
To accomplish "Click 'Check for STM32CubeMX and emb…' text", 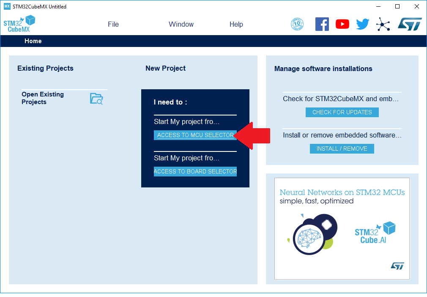I will tap(341, 99).
